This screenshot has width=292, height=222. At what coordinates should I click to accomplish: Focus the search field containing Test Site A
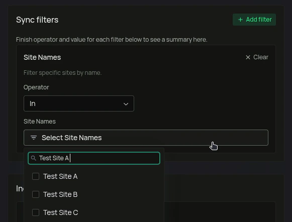(x=94, y=158)
